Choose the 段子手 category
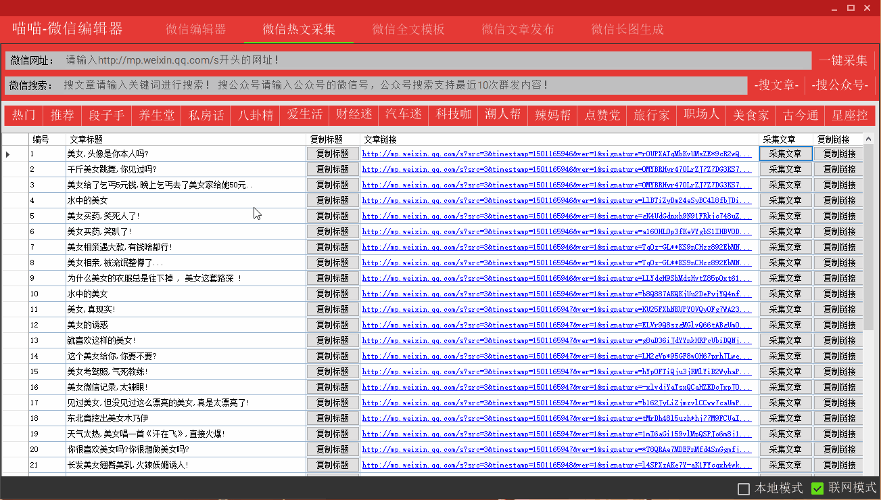Viewport: 881px width, 500px height. click(106, 115)
